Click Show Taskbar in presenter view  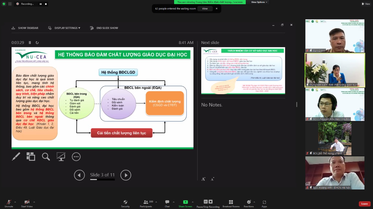pyautogui.click(x=25, y=28)
